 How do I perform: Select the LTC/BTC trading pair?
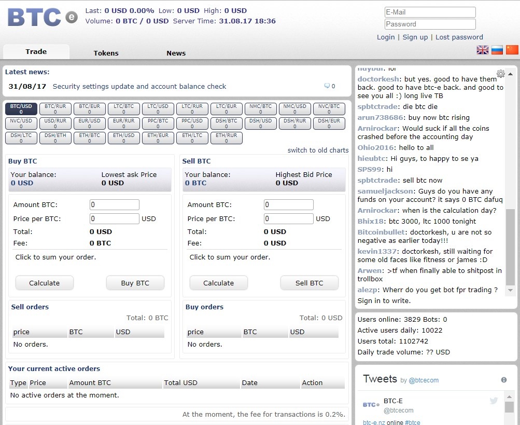point(124,109)
